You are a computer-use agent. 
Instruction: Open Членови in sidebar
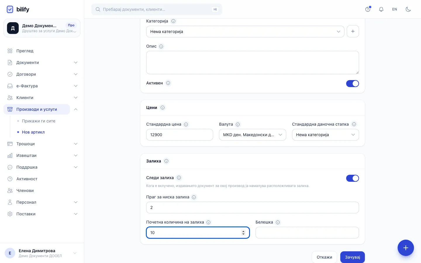(x=42, y=191)
